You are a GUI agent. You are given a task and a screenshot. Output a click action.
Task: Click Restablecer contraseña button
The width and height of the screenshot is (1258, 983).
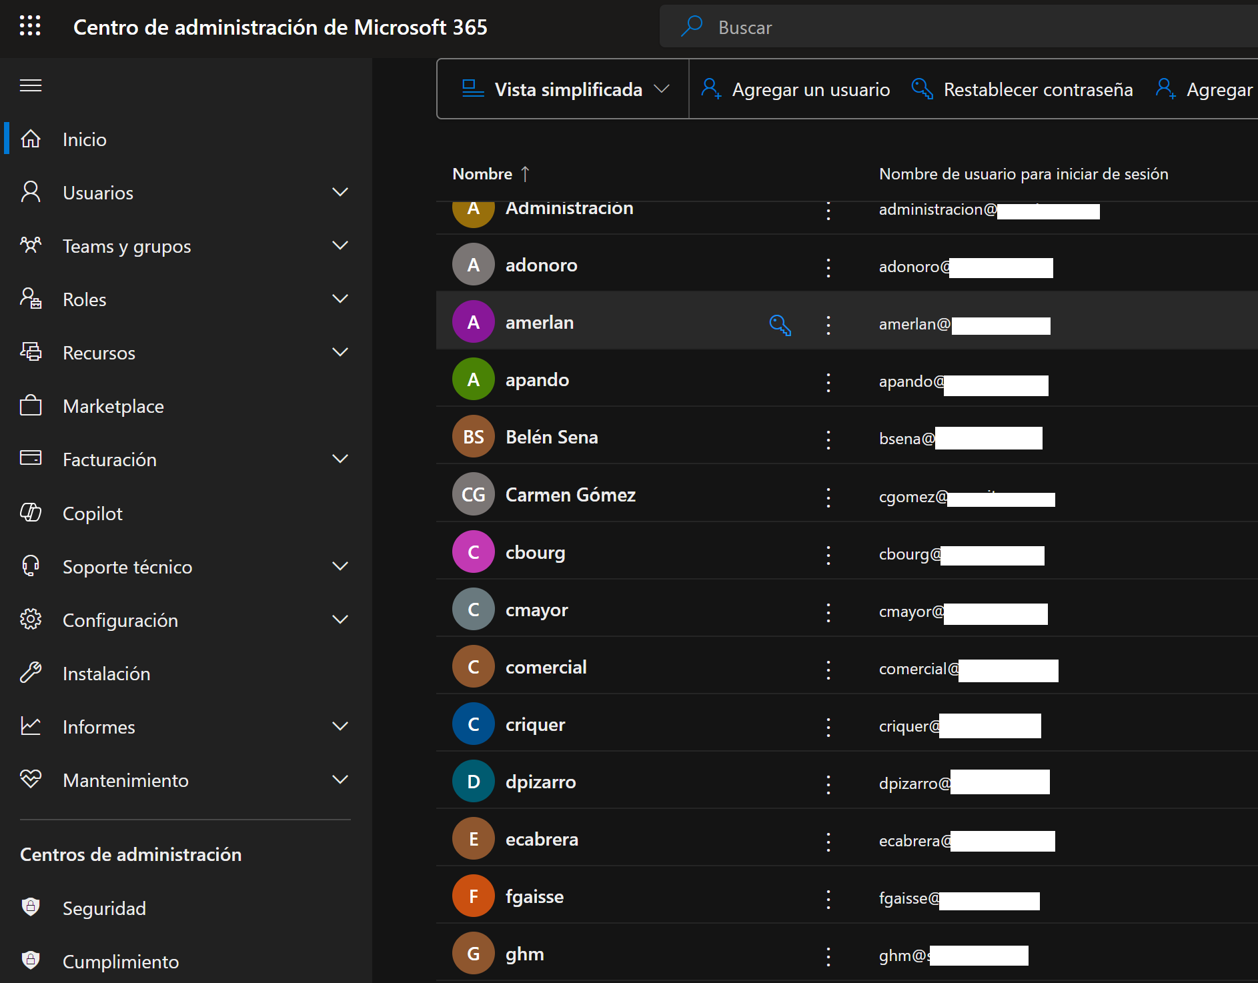tap(1023, 89)
